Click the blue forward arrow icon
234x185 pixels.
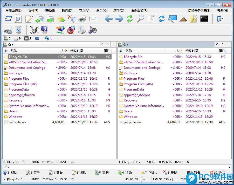pos(119,19)
